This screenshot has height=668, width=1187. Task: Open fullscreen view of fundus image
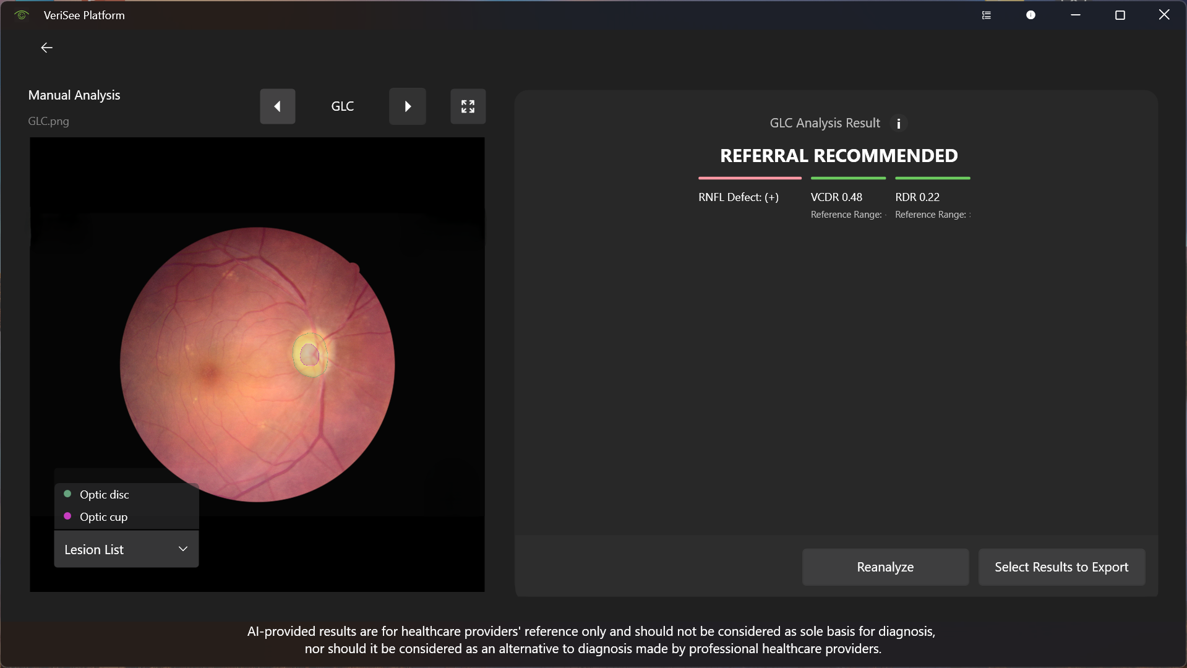pos(468,106)
